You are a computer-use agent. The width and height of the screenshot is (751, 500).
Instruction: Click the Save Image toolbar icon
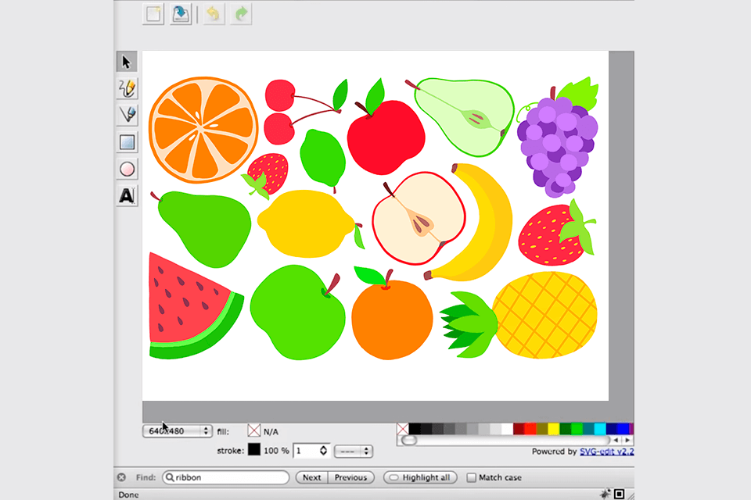click(x=181, y=14)
